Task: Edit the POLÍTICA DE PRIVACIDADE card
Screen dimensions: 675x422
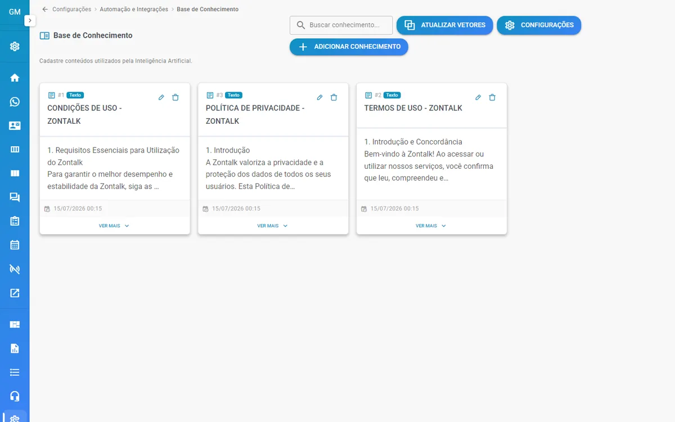Action: [x=320, y=97]
